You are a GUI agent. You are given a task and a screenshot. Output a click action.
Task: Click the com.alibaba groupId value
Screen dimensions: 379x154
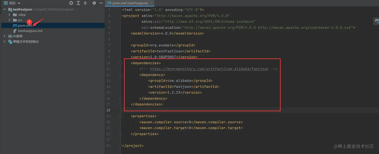click(x=179, y=81)
